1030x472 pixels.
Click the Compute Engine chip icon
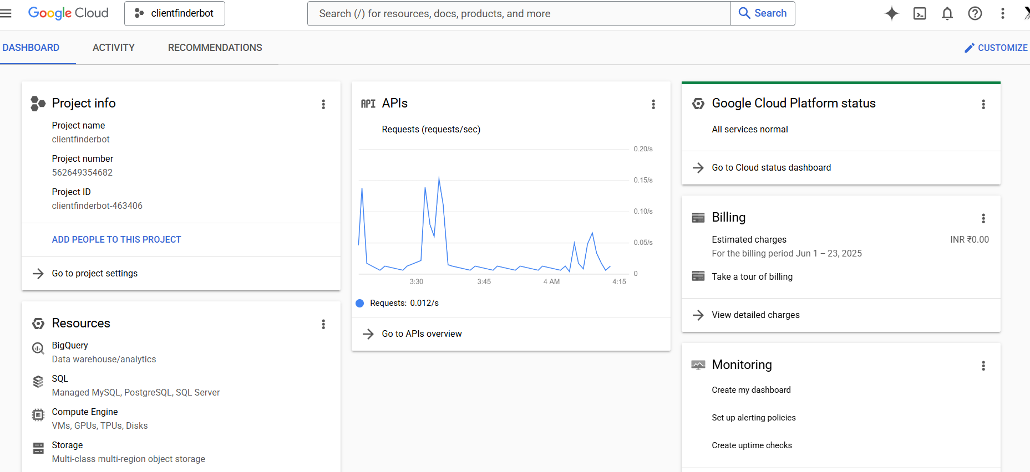pyautogui.click(x=38, y=414)
